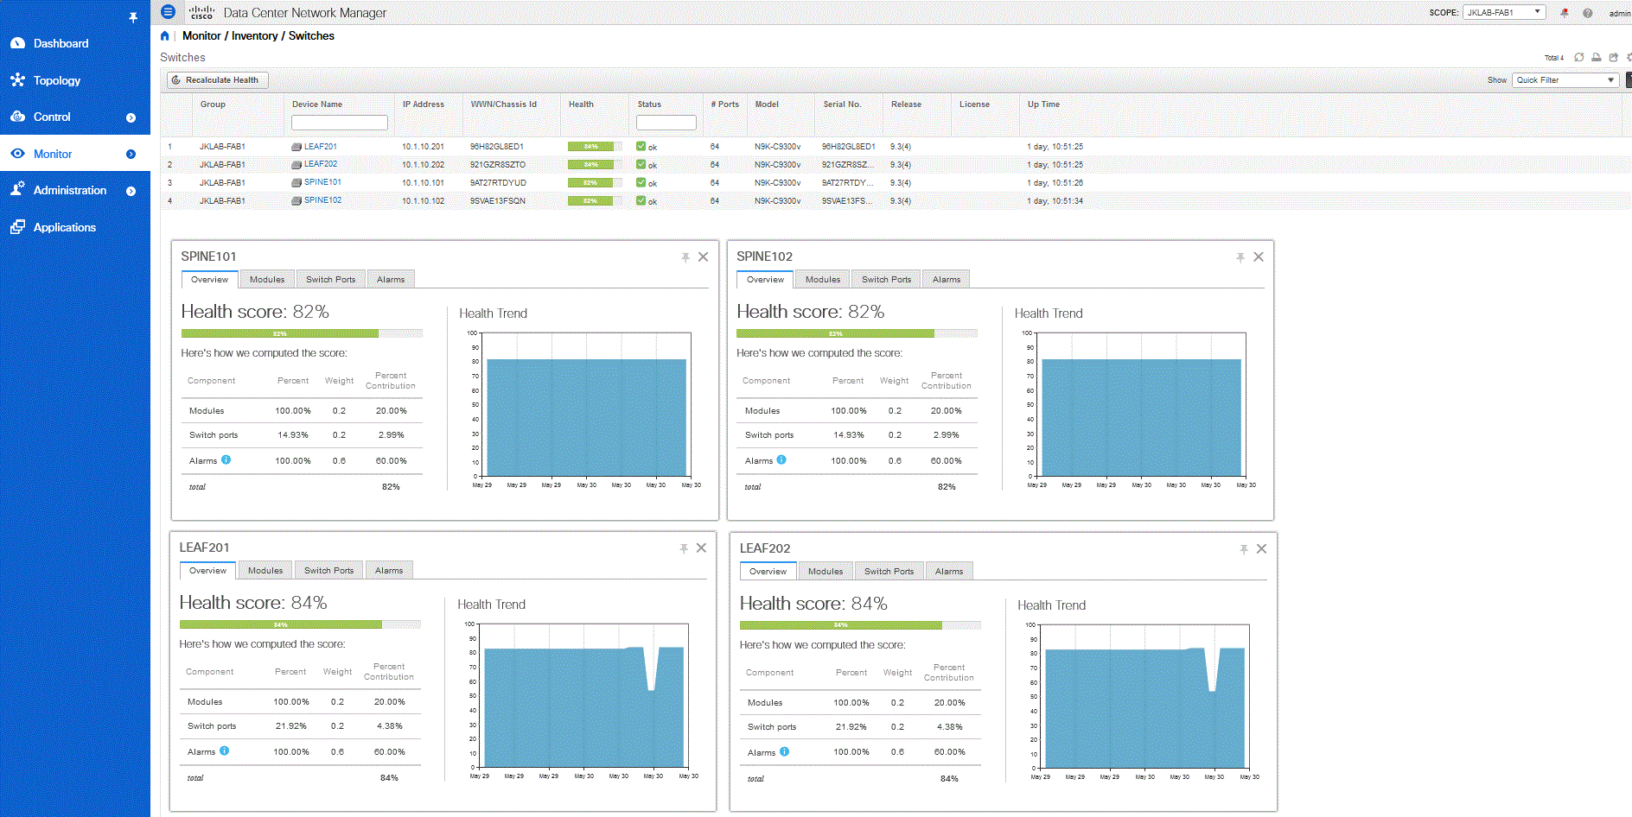Sort by the IP Address column header
The image size is (1632, 817).
pos(424,104)
